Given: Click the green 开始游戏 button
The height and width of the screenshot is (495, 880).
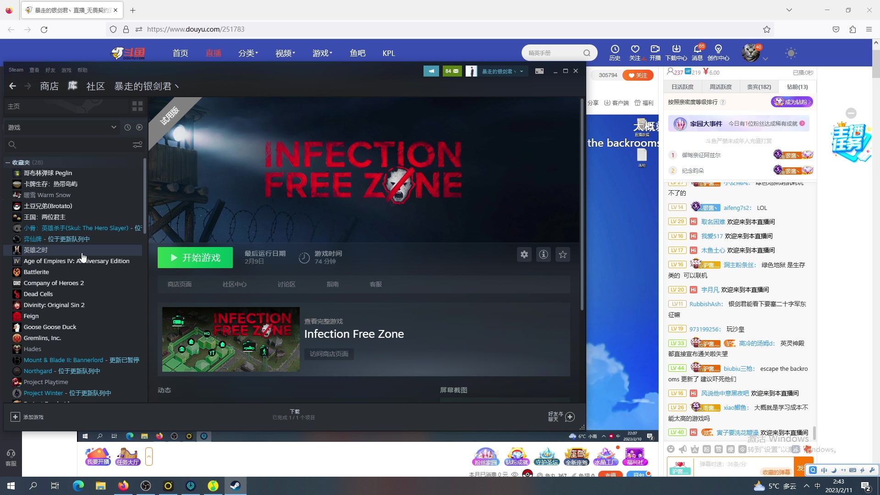Looking at the screenshot, I should point(195,258).
